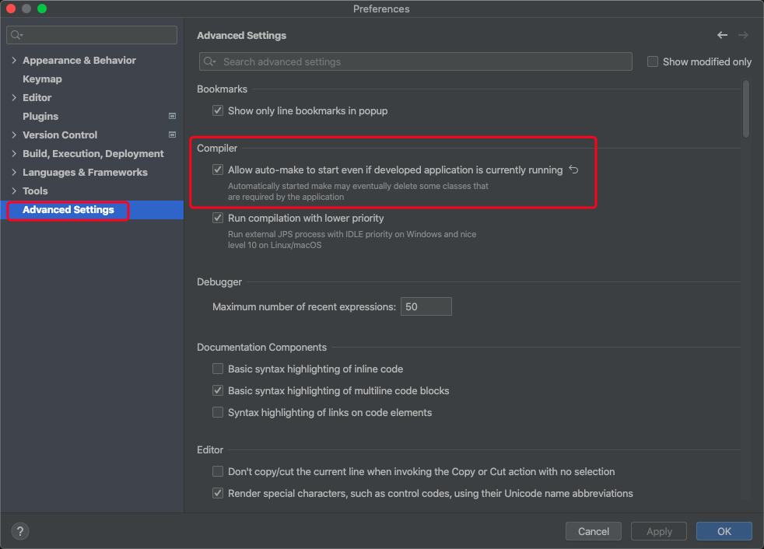Reset the auto-make setting with the revert icon
The width and height of the screenshot is (764, 549).
click(573, 170)
